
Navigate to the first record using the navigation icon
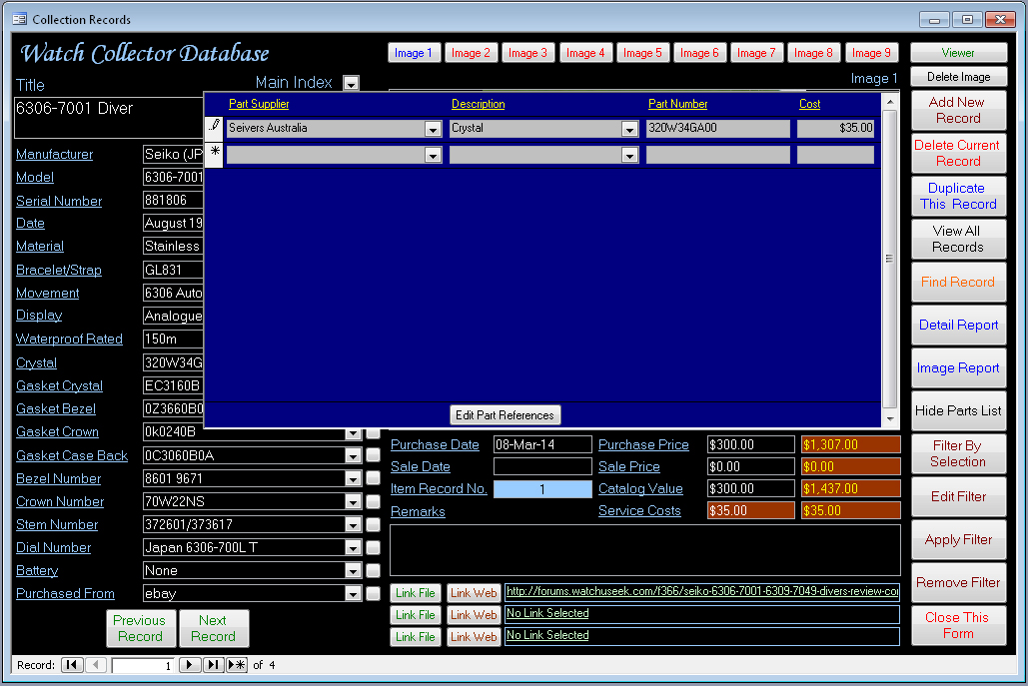click(x=72, y=665)
